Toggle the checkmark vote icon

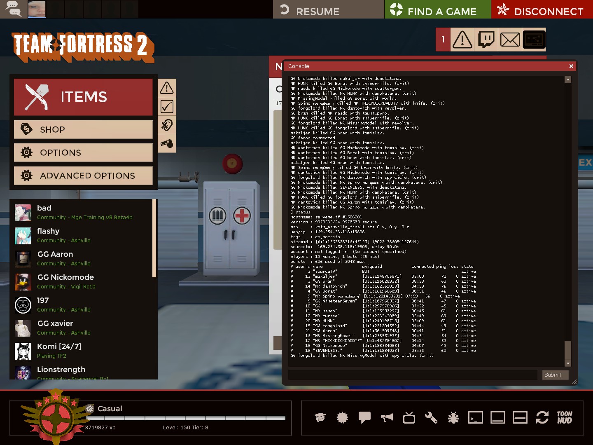point(167,107)
